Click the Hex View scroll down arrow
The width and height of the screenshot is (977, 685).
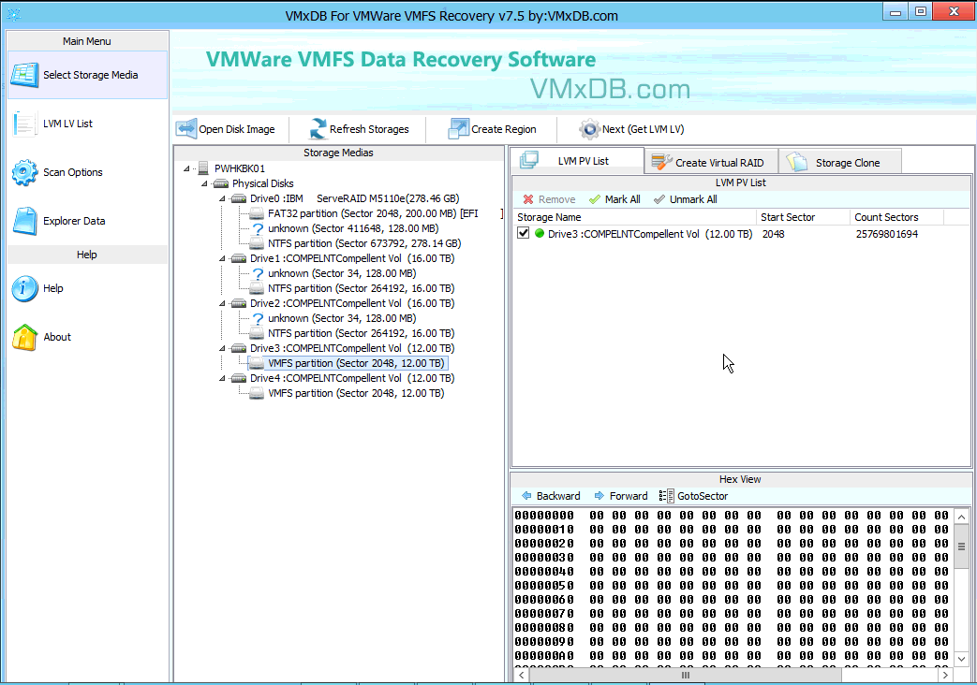[961, 658]
